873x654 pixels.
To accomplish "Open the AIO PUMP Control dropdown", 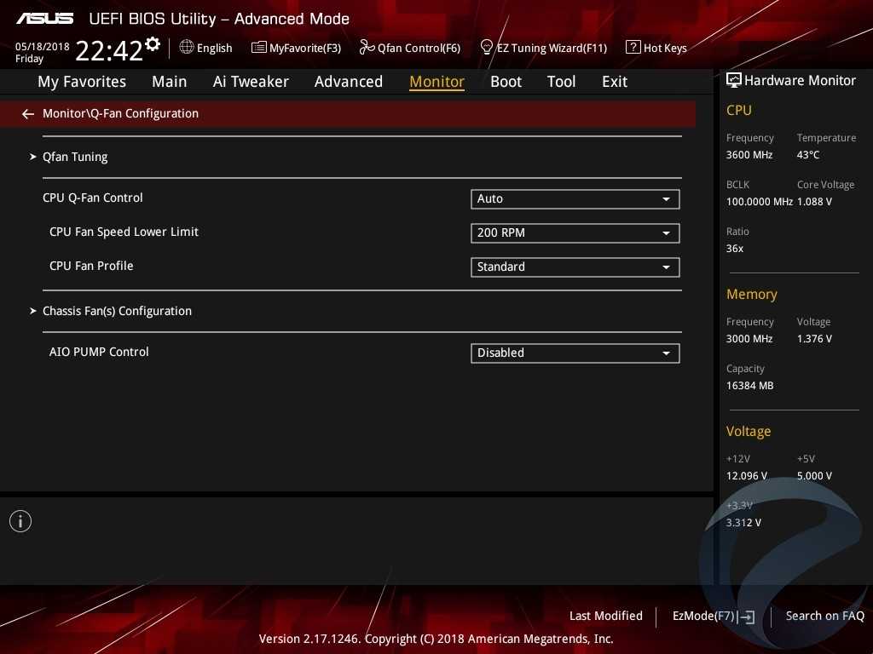I will pyautogui.click(x=575, y=353).
